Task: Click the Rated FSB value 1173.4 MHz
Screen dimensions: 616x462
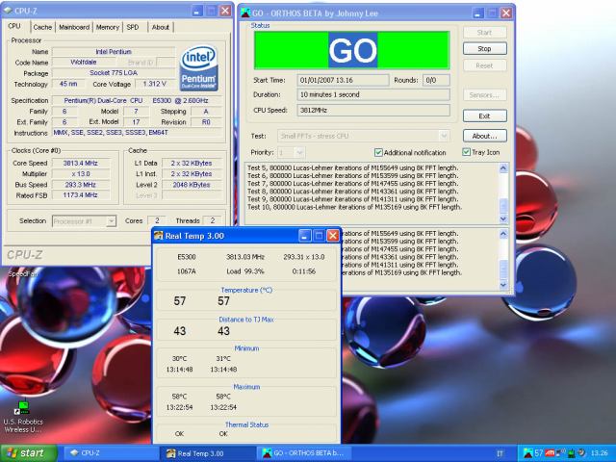Action: 81,195
